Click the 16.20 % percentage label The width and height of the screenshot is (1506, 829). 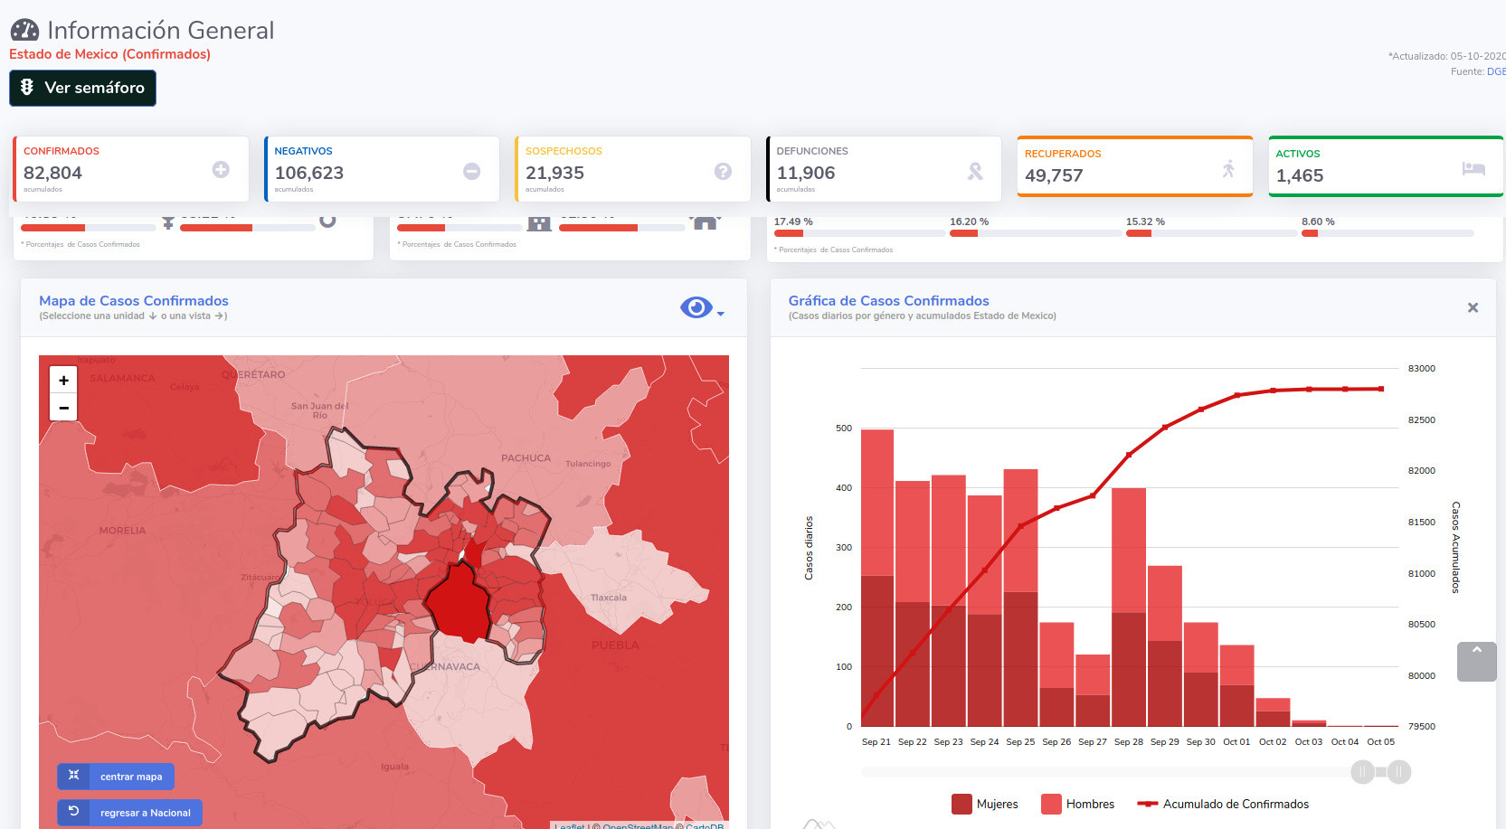pos(969,221)
